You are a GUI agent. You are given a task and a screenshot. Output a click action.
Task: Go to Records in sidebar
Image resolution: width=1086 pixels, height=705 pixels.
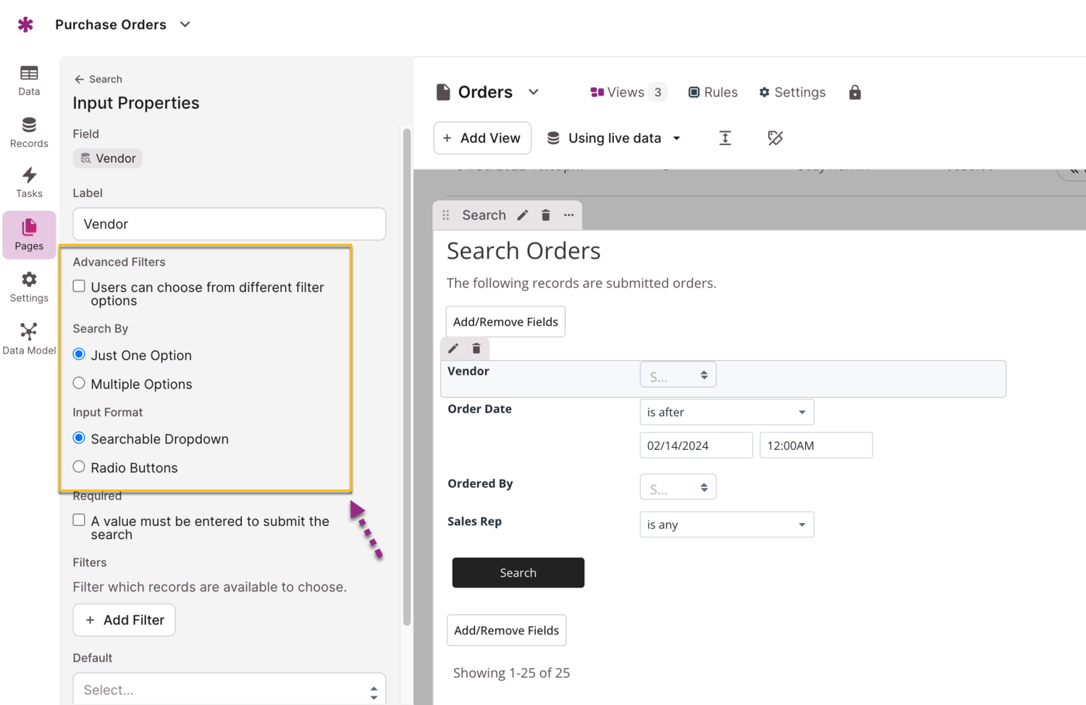pos(29,132)
